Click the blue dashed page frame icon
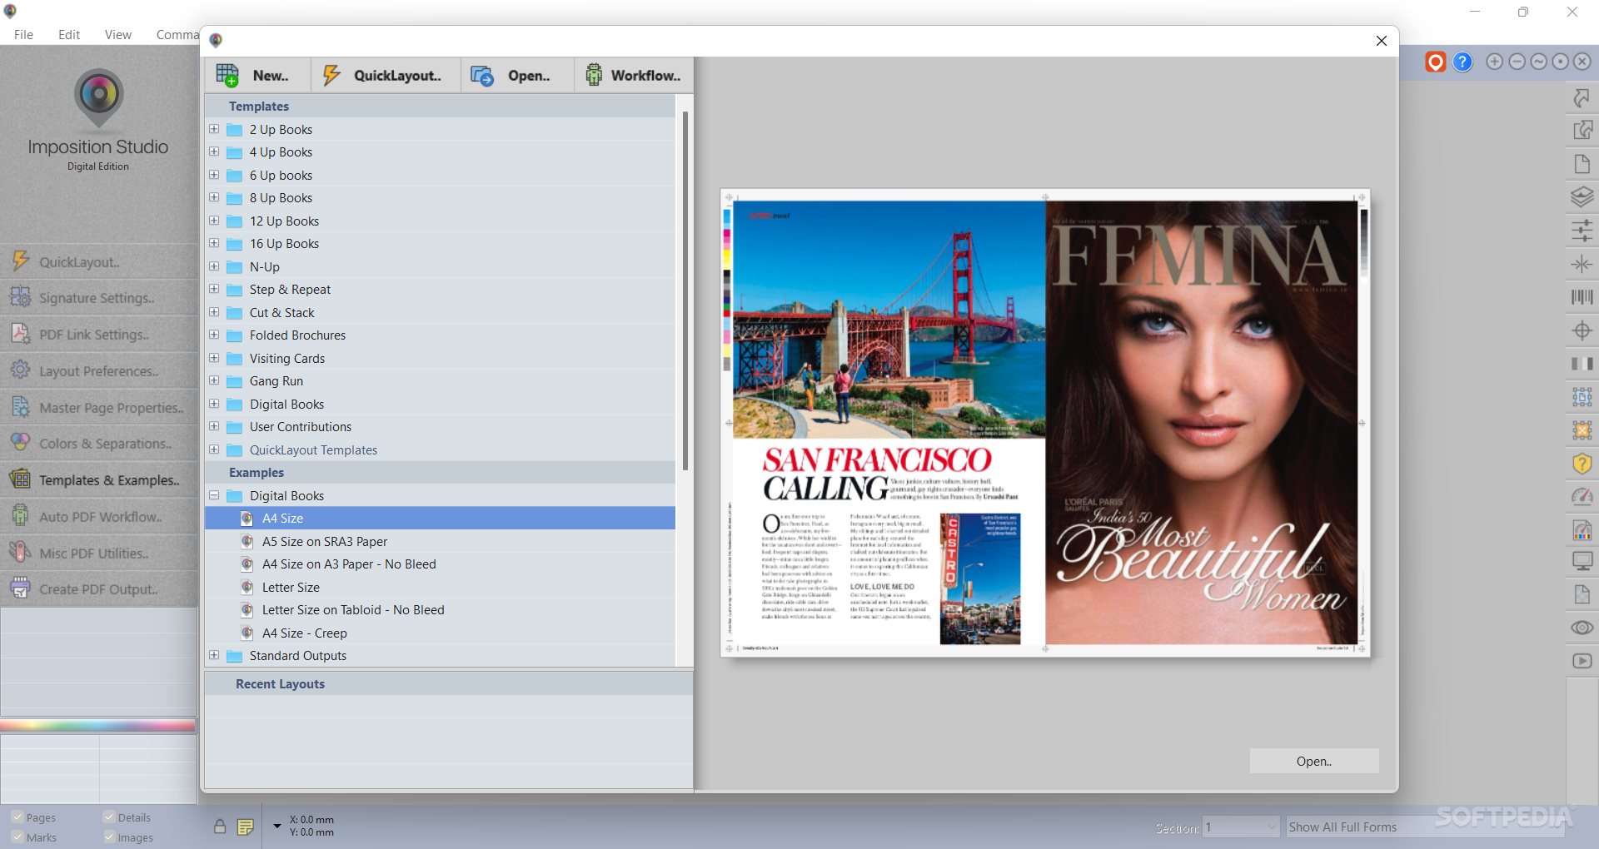The width and height of the screenshot is (1599, 849). click(x=1582, y=397)
